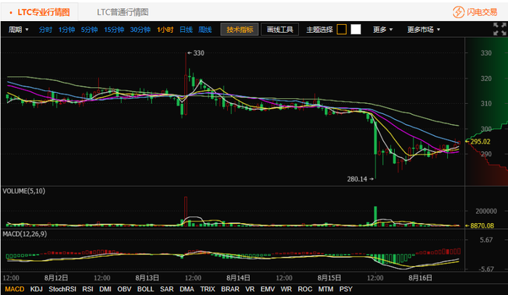The width and height of the screenshot is (508, 295).
Task: Select the OBV indicator
Action: point(124,289)
